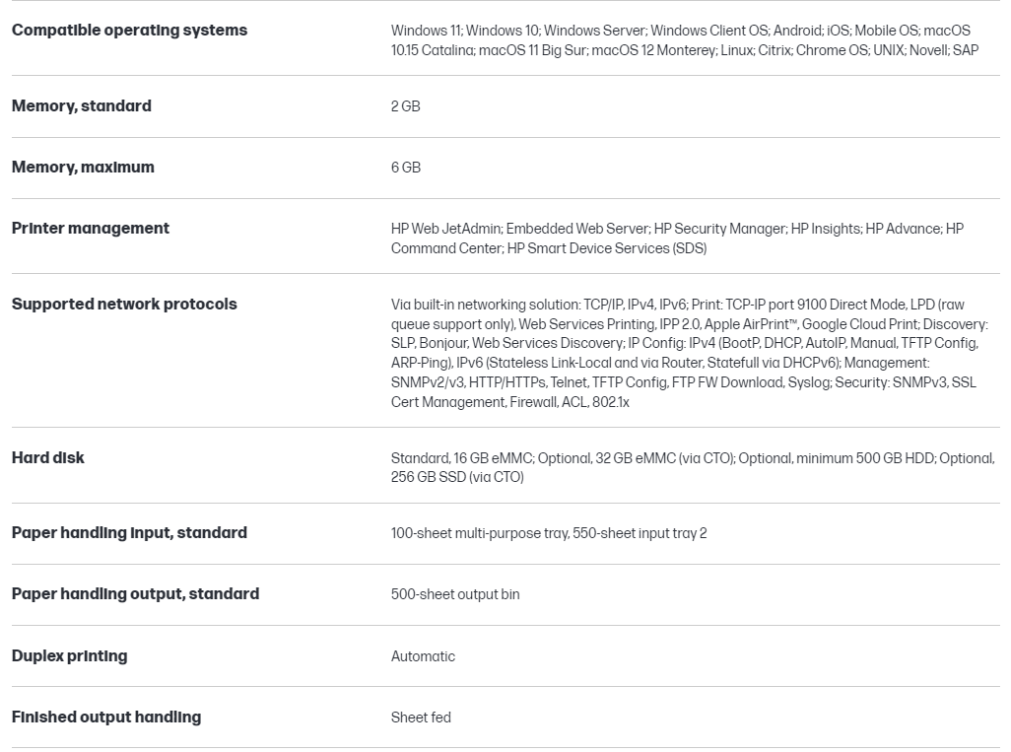Click the operating systems list text
Screen dimensions: 1011x752
684,40
